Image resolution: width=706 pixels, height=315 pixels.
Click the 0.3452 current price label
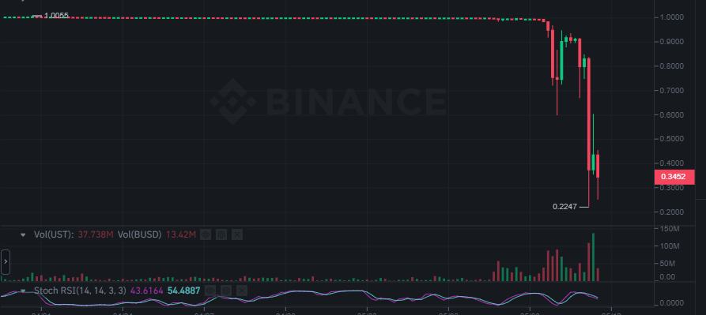point(674,177)
